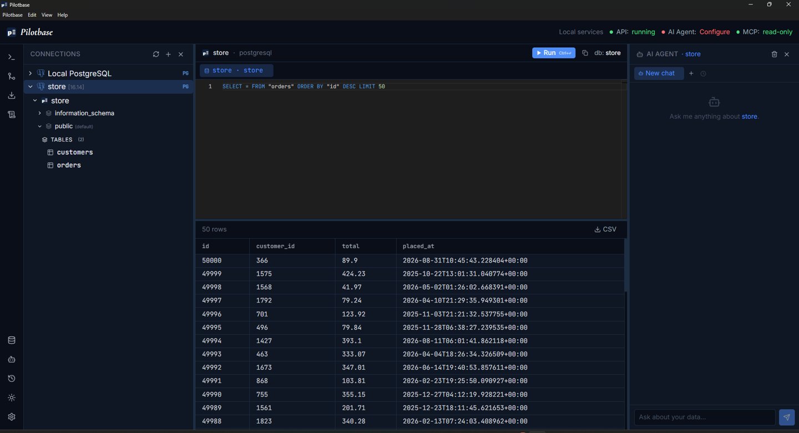The image size is (799, 433).
Task: Expand the Local PostgreSQL connection
Action: (30, 73)
